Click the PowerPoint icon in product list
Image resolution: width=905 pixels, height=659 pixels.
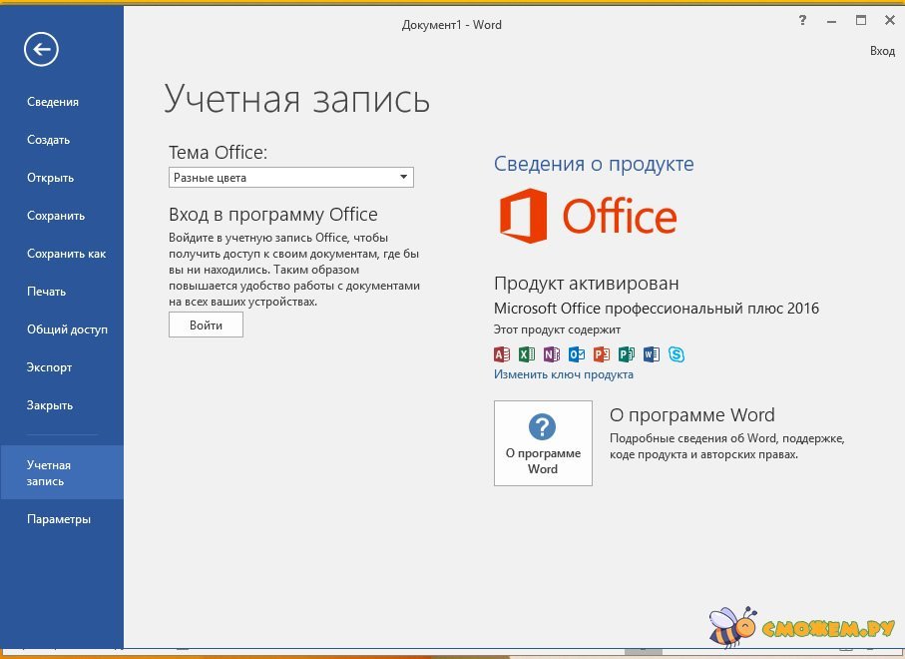coord(602,353)
